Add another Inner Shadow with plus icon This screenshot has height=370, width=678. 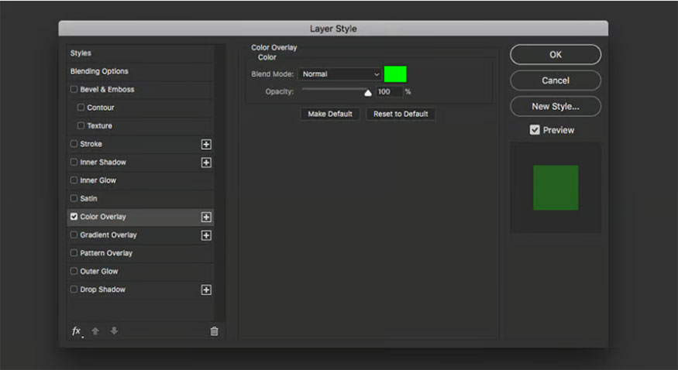(x=206, y=163)
